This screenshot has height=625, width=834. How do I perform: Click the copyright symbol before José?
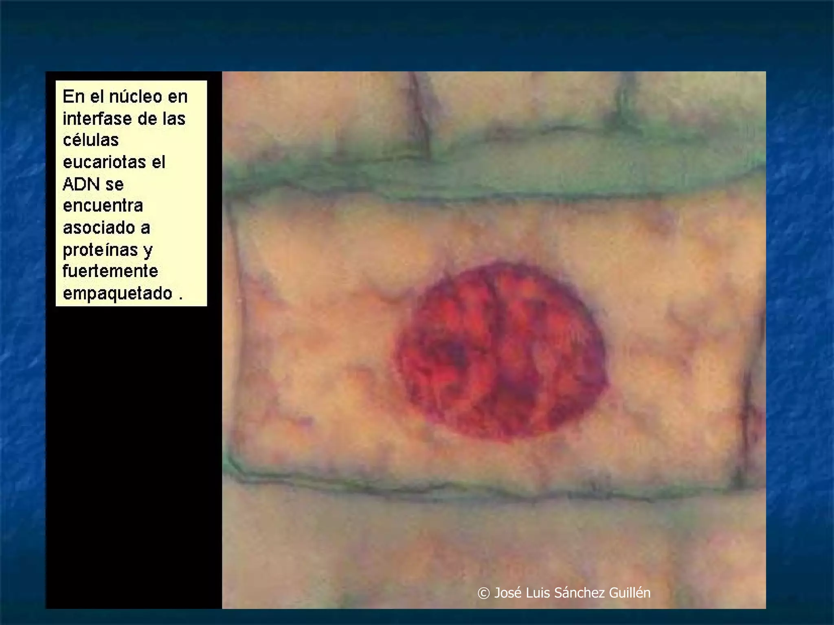pos(483,593)
